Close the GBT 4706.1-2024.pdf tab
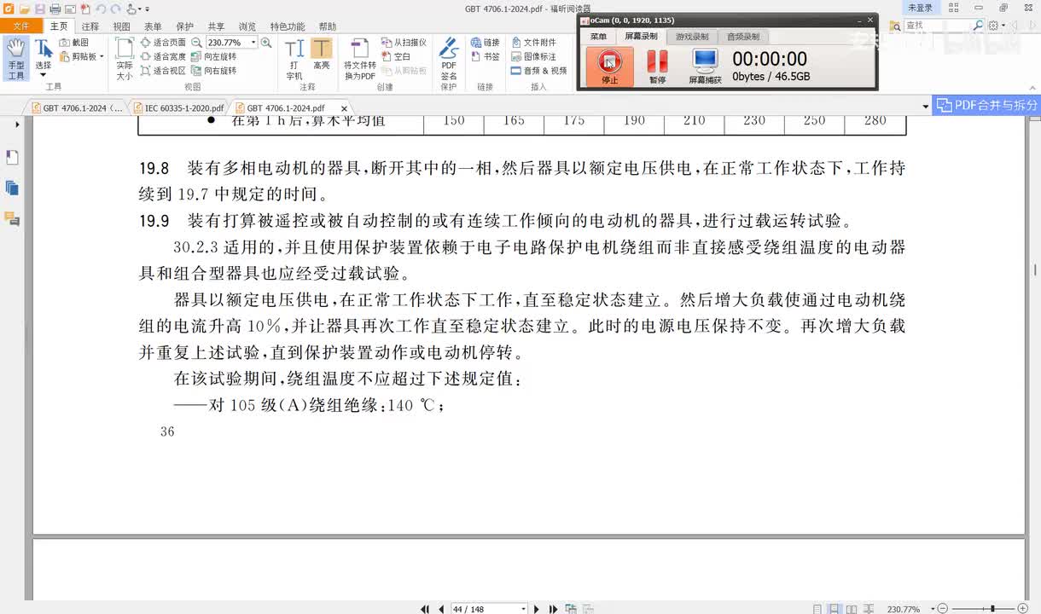The image size is (1041, 614). point(344,108)
